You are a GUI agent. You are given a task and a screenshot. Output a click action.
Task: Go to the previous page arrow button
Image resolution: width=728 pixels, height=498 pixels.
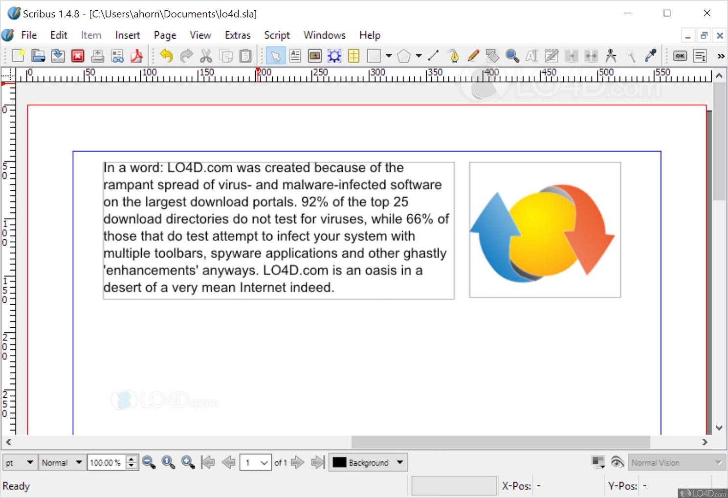pyautogui.click(x=228, y=462)
